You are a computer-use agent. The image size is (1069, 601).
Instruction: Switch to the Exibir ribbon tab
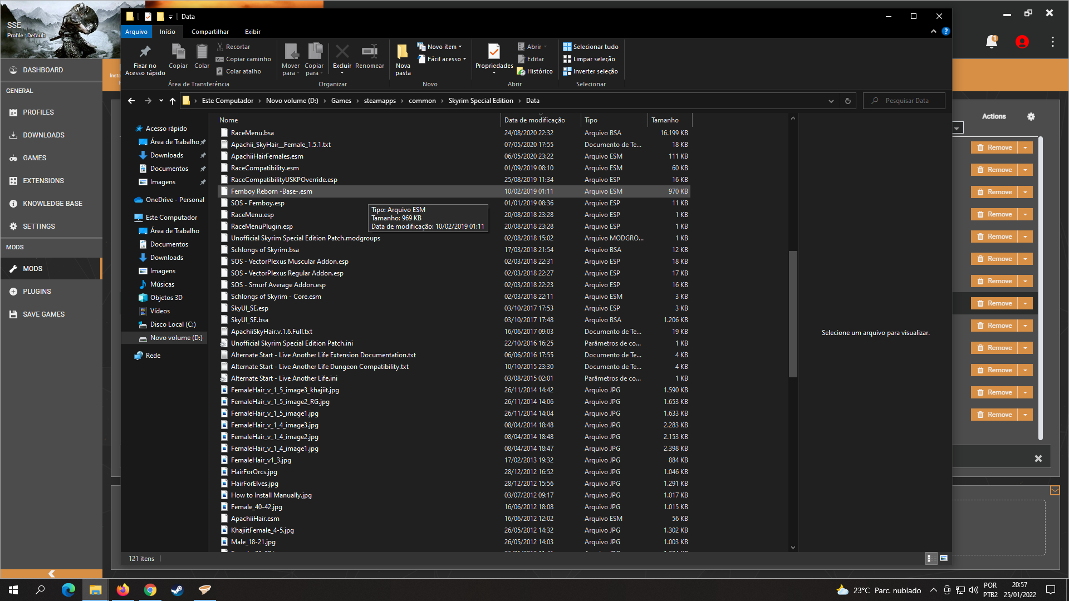click(252, 32)
